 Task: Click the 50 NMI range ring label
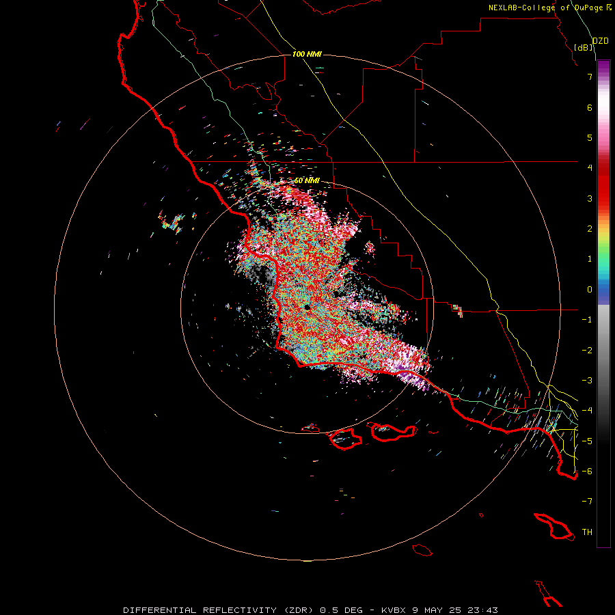[x=307, y=180]
